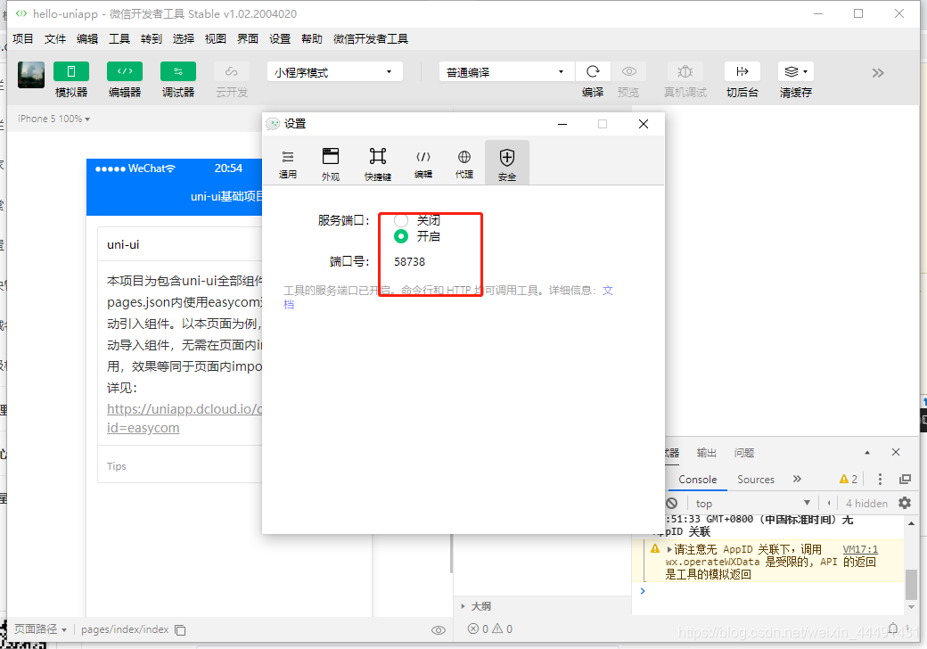This screenshot has height=649, width=927.
Task: Open the VM17:1 source link
Action: [x=860, y=549]
